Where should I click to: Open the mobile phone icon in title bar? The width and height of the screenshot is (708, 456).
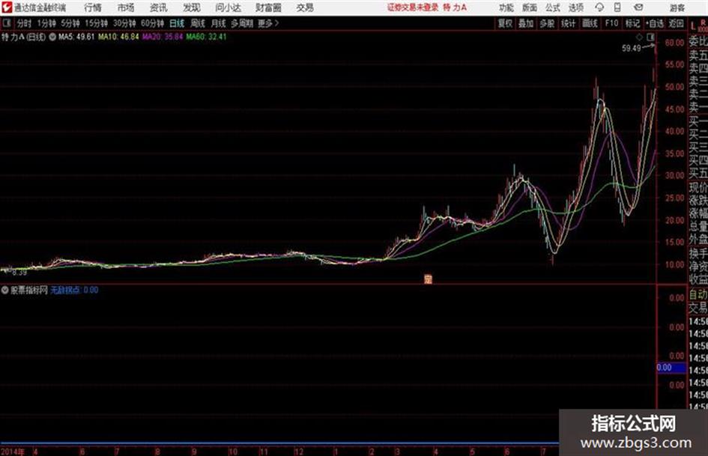pyautogui.click(x=617, y=7)
